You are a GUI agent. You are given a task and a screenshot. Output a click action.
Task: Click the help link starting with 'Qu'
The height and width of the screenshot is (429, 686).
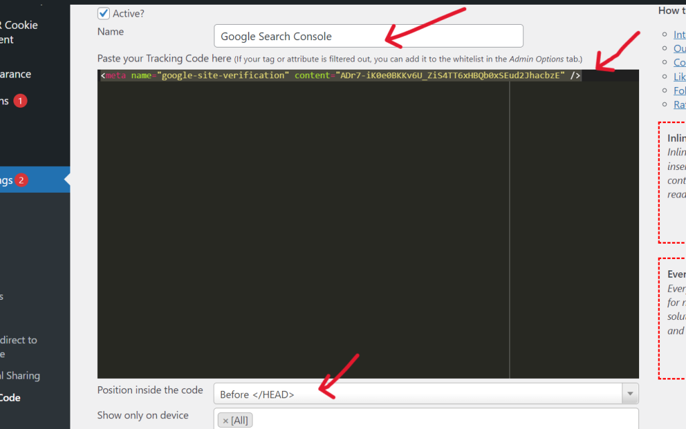[x=679, y=48]
